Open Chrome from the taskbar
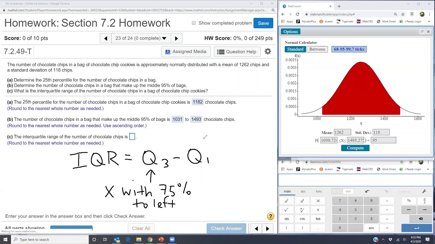Image resolution: width=435 pixels, height=244 pixels. [150, 240]
